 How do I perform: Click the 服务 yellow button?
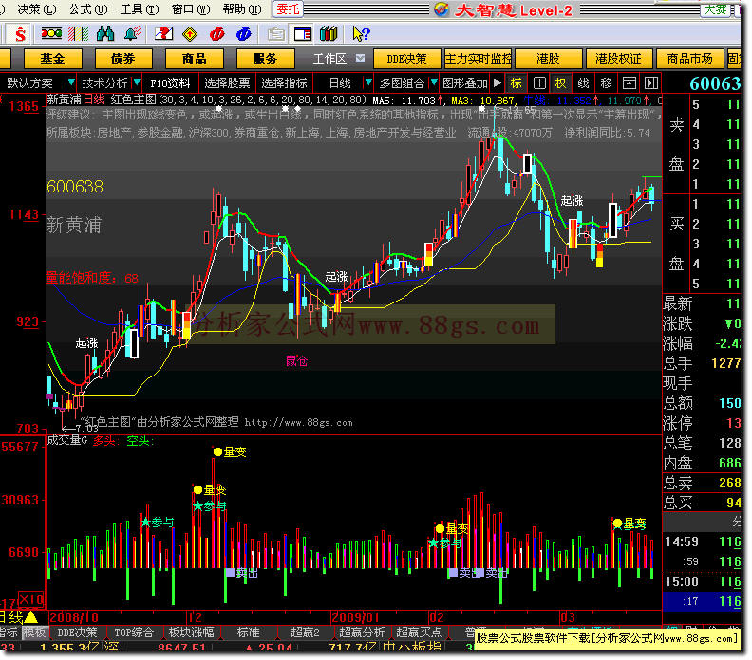265,59
